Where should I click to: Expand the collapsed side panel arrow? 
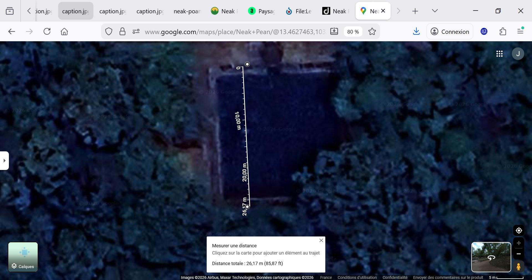(4, 161)
